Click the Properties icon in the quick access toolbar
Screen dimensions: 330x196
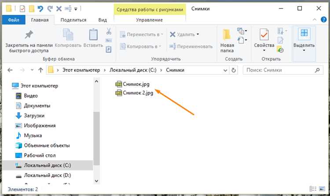(22, 9)
